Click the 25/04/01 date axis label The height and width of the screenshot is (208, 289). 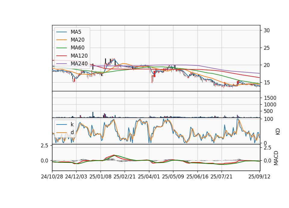tap(149, 177)
